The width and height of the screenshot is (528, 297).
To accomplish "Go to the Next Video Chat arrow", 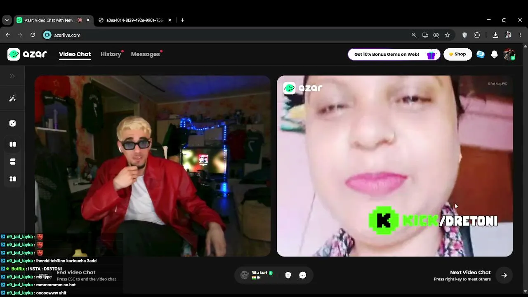I will 504,275.
